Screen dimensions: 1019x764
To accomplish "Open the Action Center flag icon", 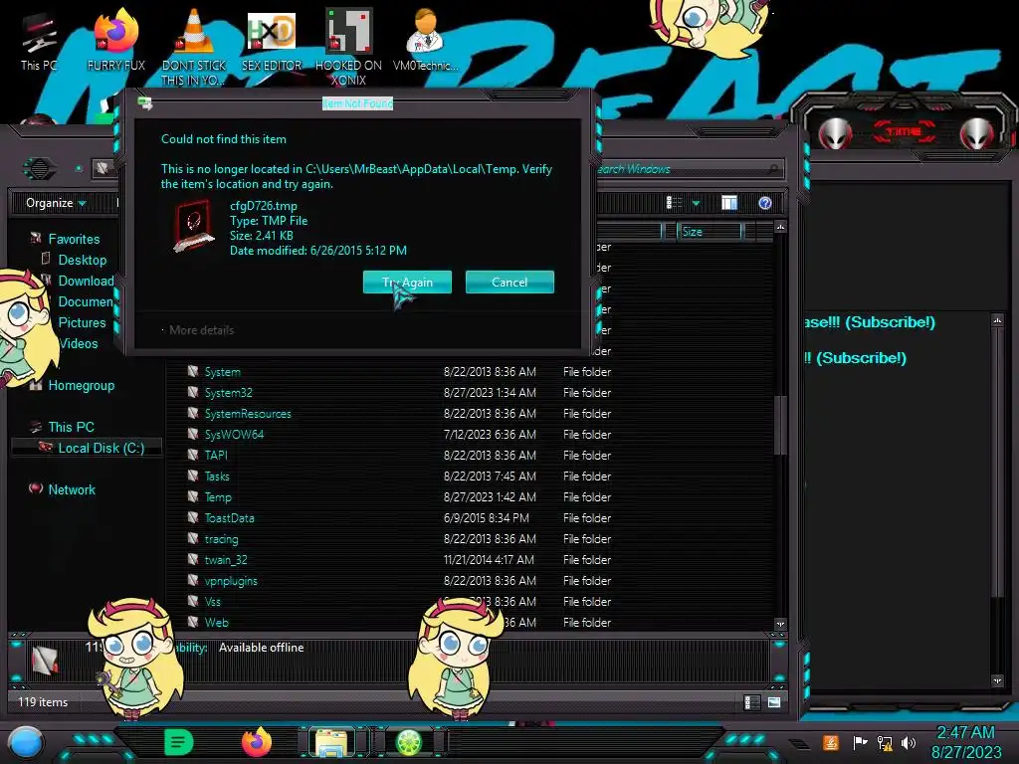I will tap(860, 742).
